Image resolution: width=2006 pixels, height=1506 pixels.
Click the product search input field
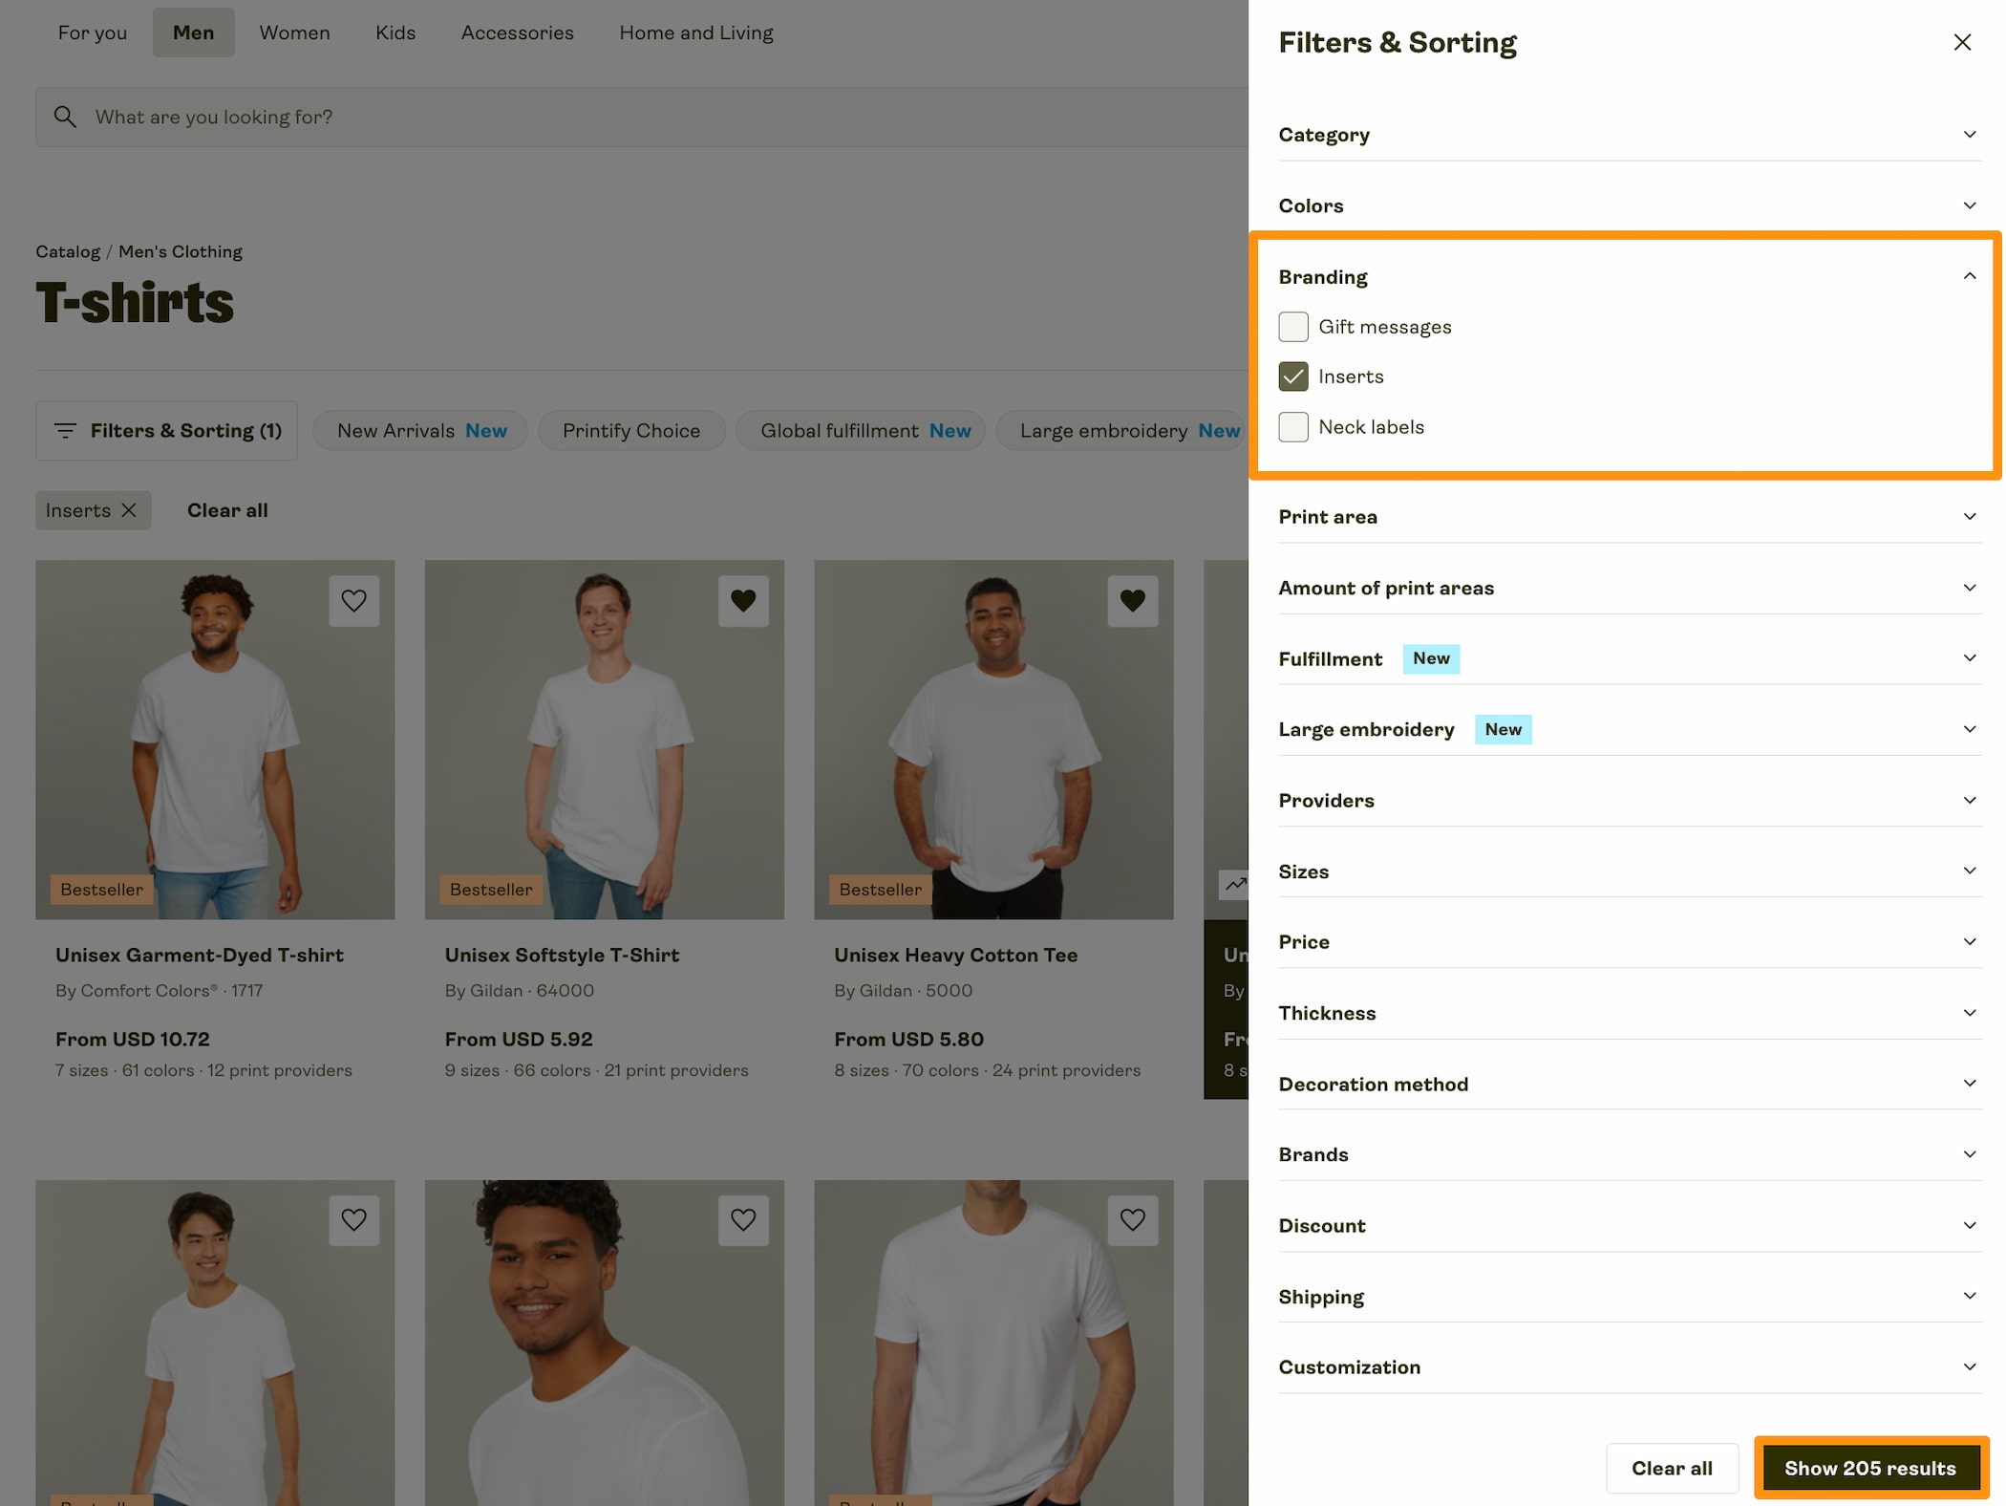coord(642,117)
